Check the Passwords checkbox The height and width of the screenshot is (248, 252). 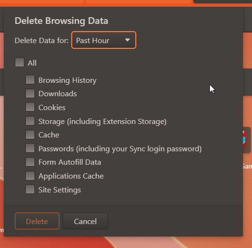tap(30, 148)
